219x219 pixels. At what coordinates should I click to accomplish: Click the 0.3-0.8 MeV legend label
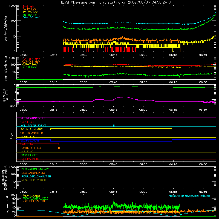click(31, 62)
